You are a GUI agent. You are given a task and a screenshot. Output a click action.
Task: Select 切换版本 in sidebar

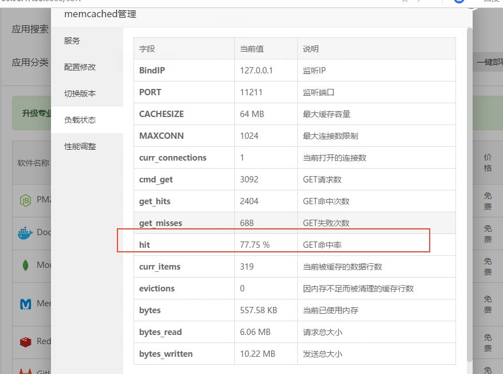(80, 93)
